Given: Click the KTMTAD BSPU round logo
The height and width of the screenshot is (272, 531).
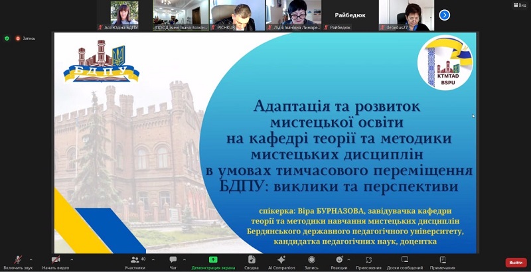Looking at the screenshot, I should 445,63.
